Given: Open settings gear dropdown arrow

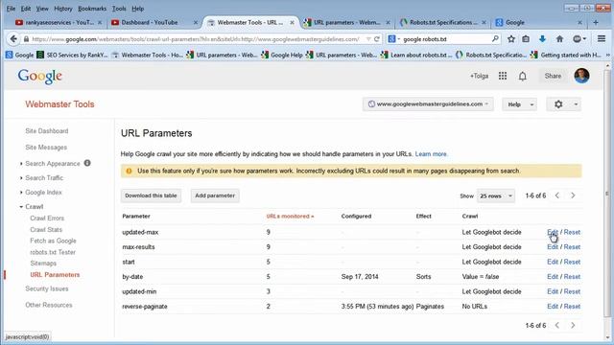Looking at the screenshot, I should 576,104.
